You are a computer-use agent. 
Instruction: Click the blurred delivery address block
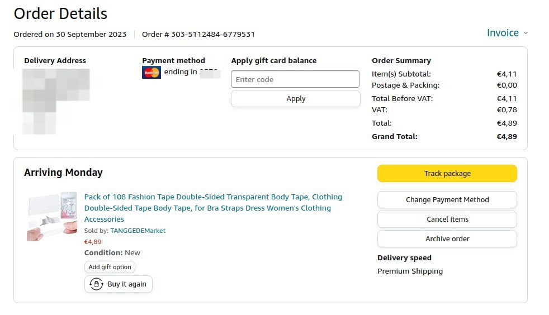pos(56,101)
